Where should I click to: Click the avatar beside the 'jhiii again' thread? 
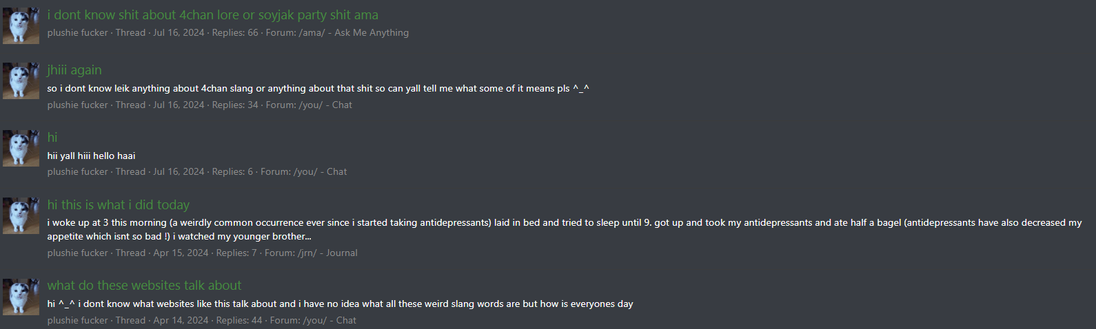pos(21,81)
